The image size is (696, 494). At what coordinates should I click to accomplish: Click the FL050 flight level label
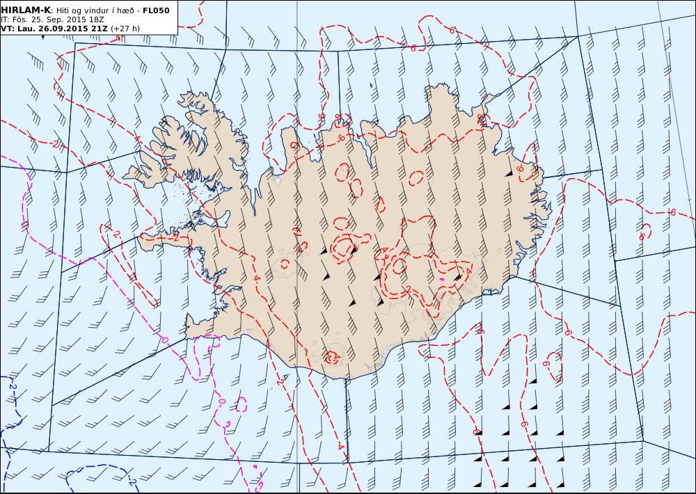point(156,10)
